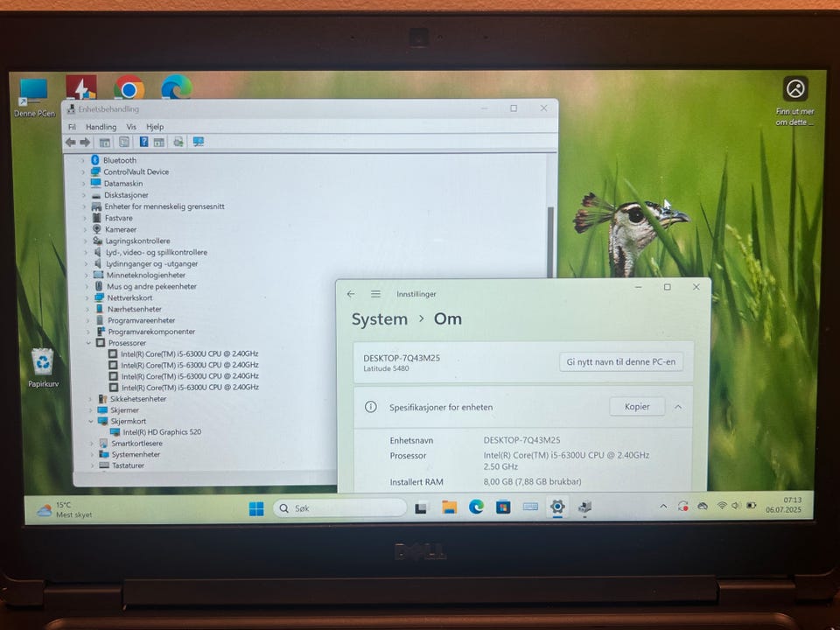This screenshot has width=840, height=630.
Task: Open Microsoft Store from taskbar
Action: pos(503,507)
